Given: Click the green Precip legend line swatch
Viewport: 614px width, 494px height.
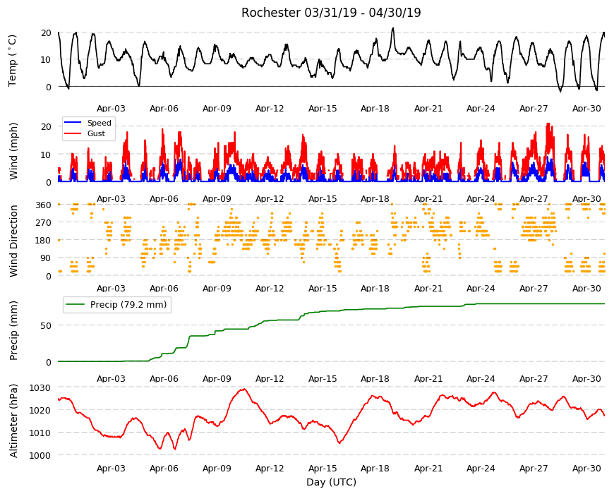Looking at the screenshot, I should (76, 305).
